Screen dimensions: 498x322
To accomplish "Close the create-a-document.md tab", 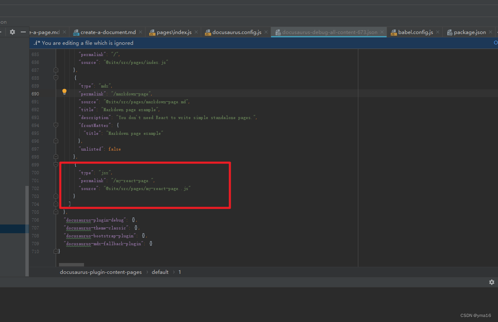I will 141,32.
